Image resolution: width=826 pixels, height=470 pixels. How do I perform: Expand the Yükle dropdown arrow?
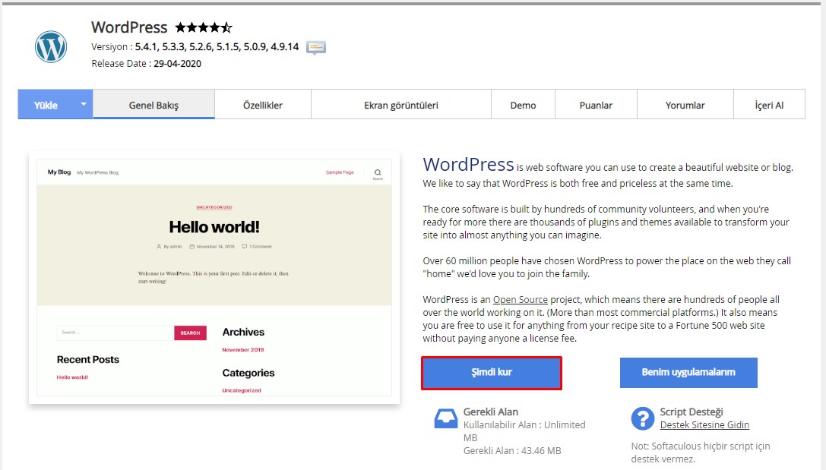pyautogui.click(x=84, y=104)
